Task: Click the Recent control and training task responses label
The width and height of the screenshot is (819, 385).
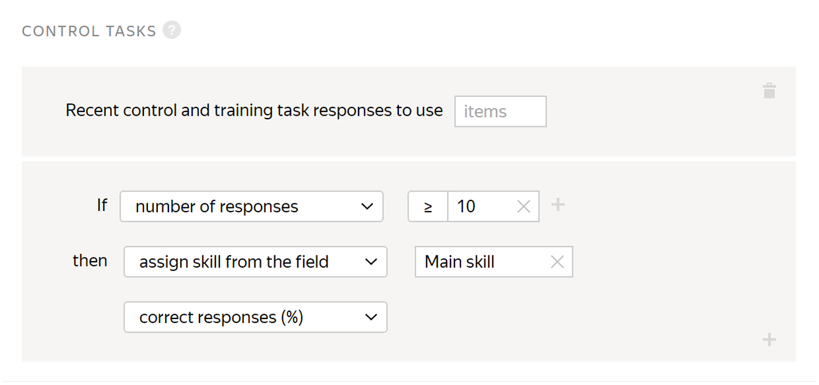Action: click(x=254, y=110)
